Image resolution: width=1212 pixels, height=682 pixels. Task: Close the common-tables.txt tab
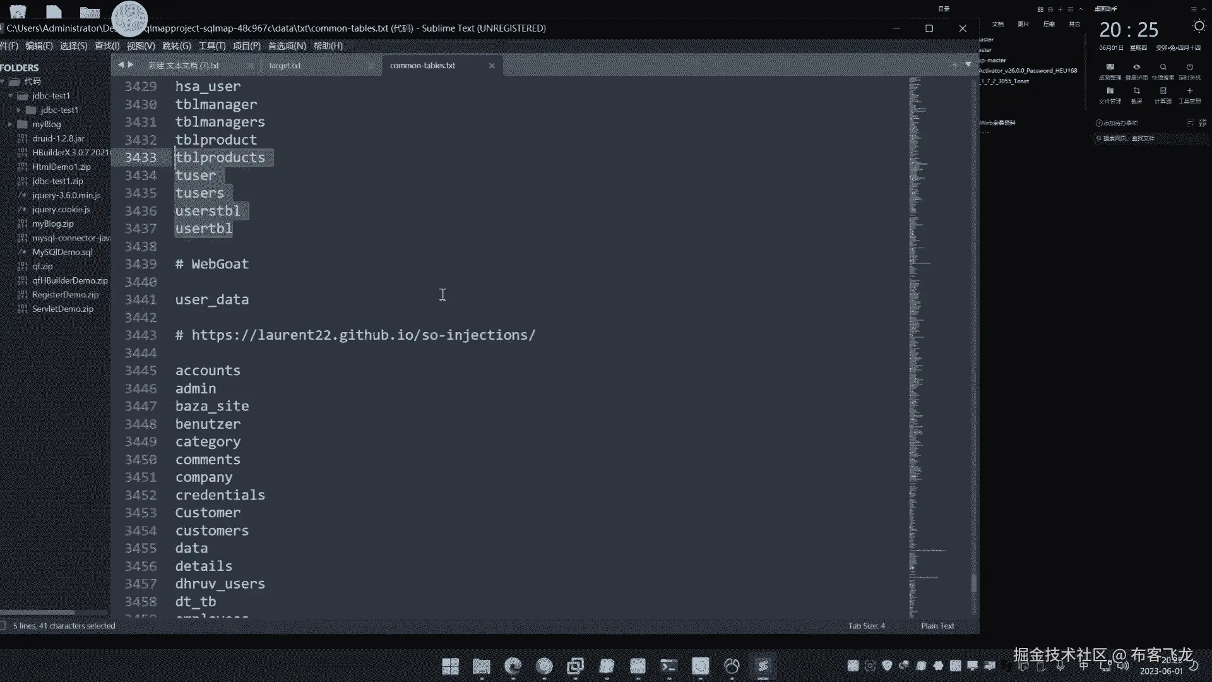click(x=492, y=66)
